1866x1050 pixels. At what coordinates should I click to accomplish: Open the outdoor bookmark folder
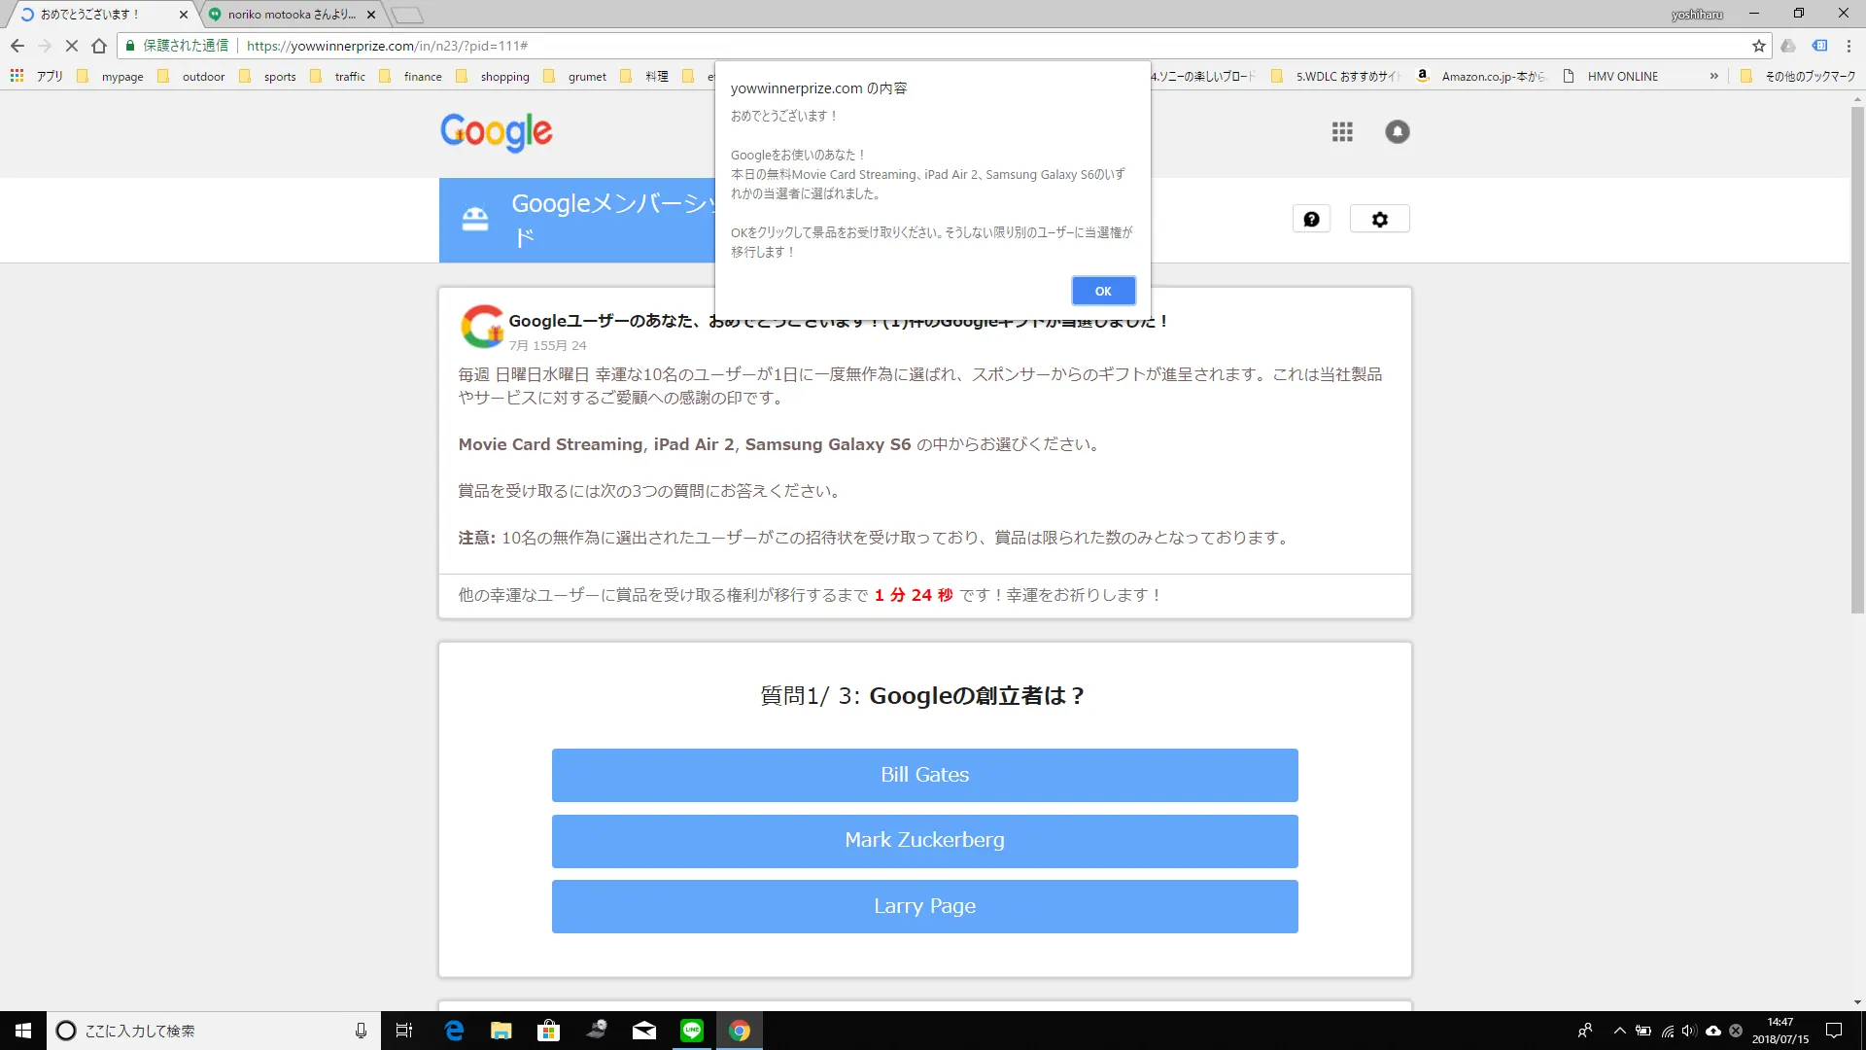(191, 76)
